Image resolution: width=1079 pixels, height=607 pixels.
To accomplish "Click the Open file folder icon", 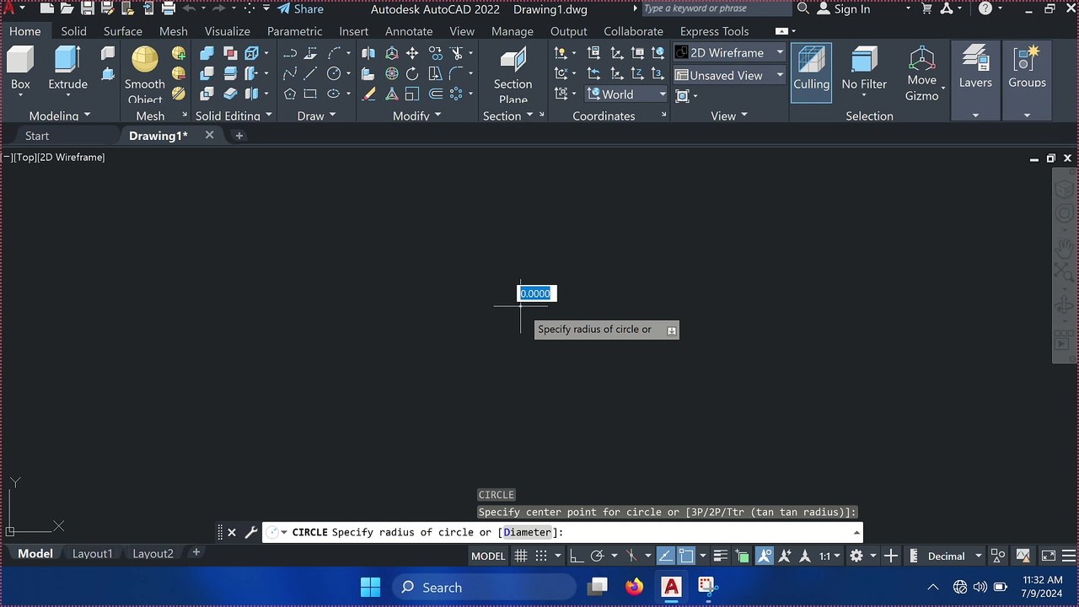I will 67,9.
